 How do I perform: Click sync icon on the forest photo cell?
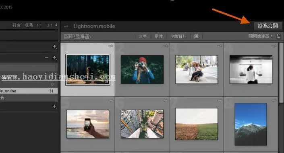pyautogui.click(x=111, y=46)
